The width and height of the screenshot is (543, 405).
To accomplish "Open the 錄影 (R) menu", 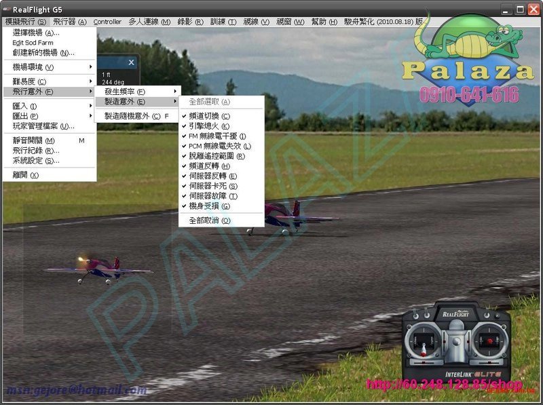I will point(190,22).
